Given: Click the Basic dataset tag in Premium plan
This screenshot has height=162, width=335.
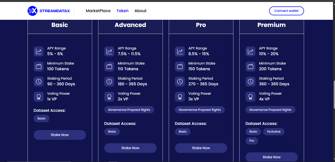Looking at the screenshot, I should 253,132.
